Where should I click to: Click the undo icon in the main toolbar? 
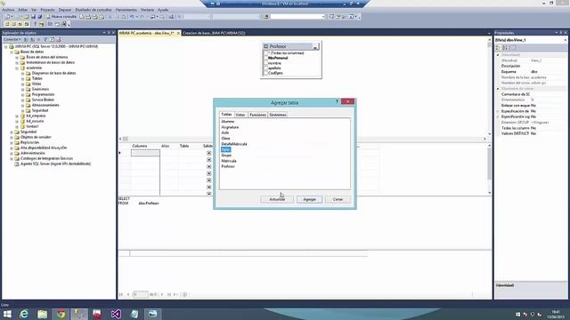(132, 17)
